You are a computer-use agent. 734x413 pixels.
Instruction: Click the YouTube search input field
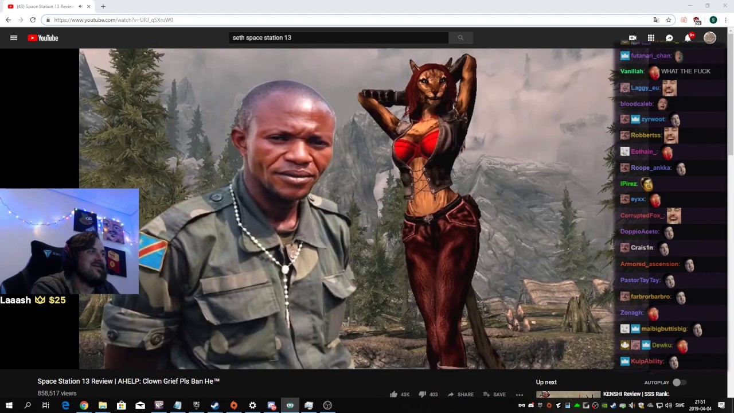pyautogui.click(x=338, y=38)
